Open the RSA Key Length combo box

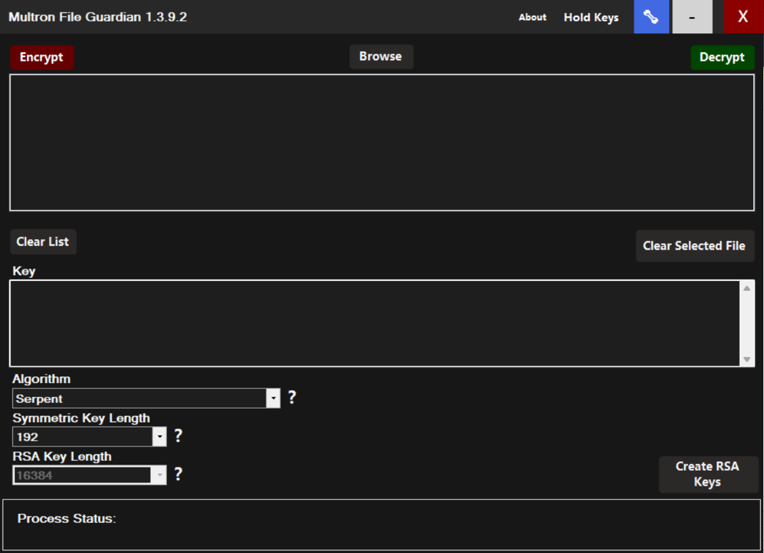[89, 475]
